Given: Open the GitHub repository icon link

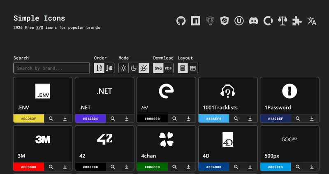Looking at the screenshot, I should [x=181, y=21].
